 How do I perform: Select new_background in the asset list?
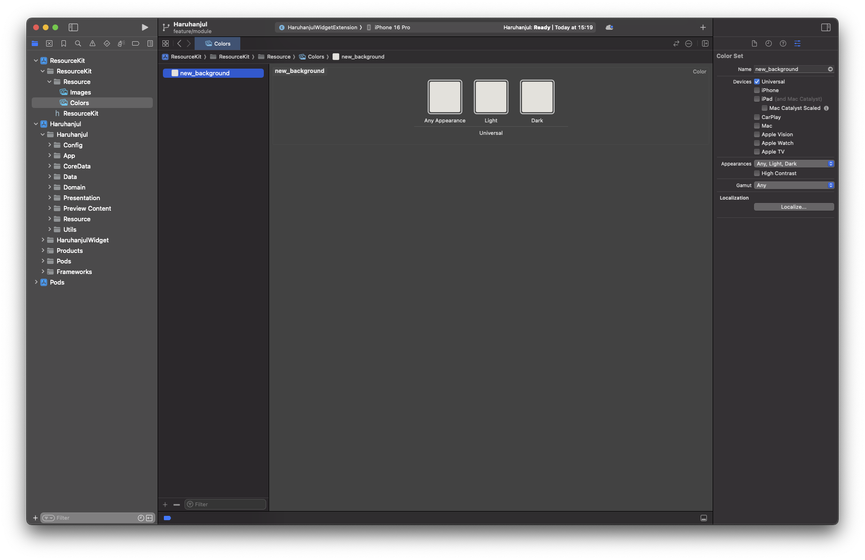[213, 73]
